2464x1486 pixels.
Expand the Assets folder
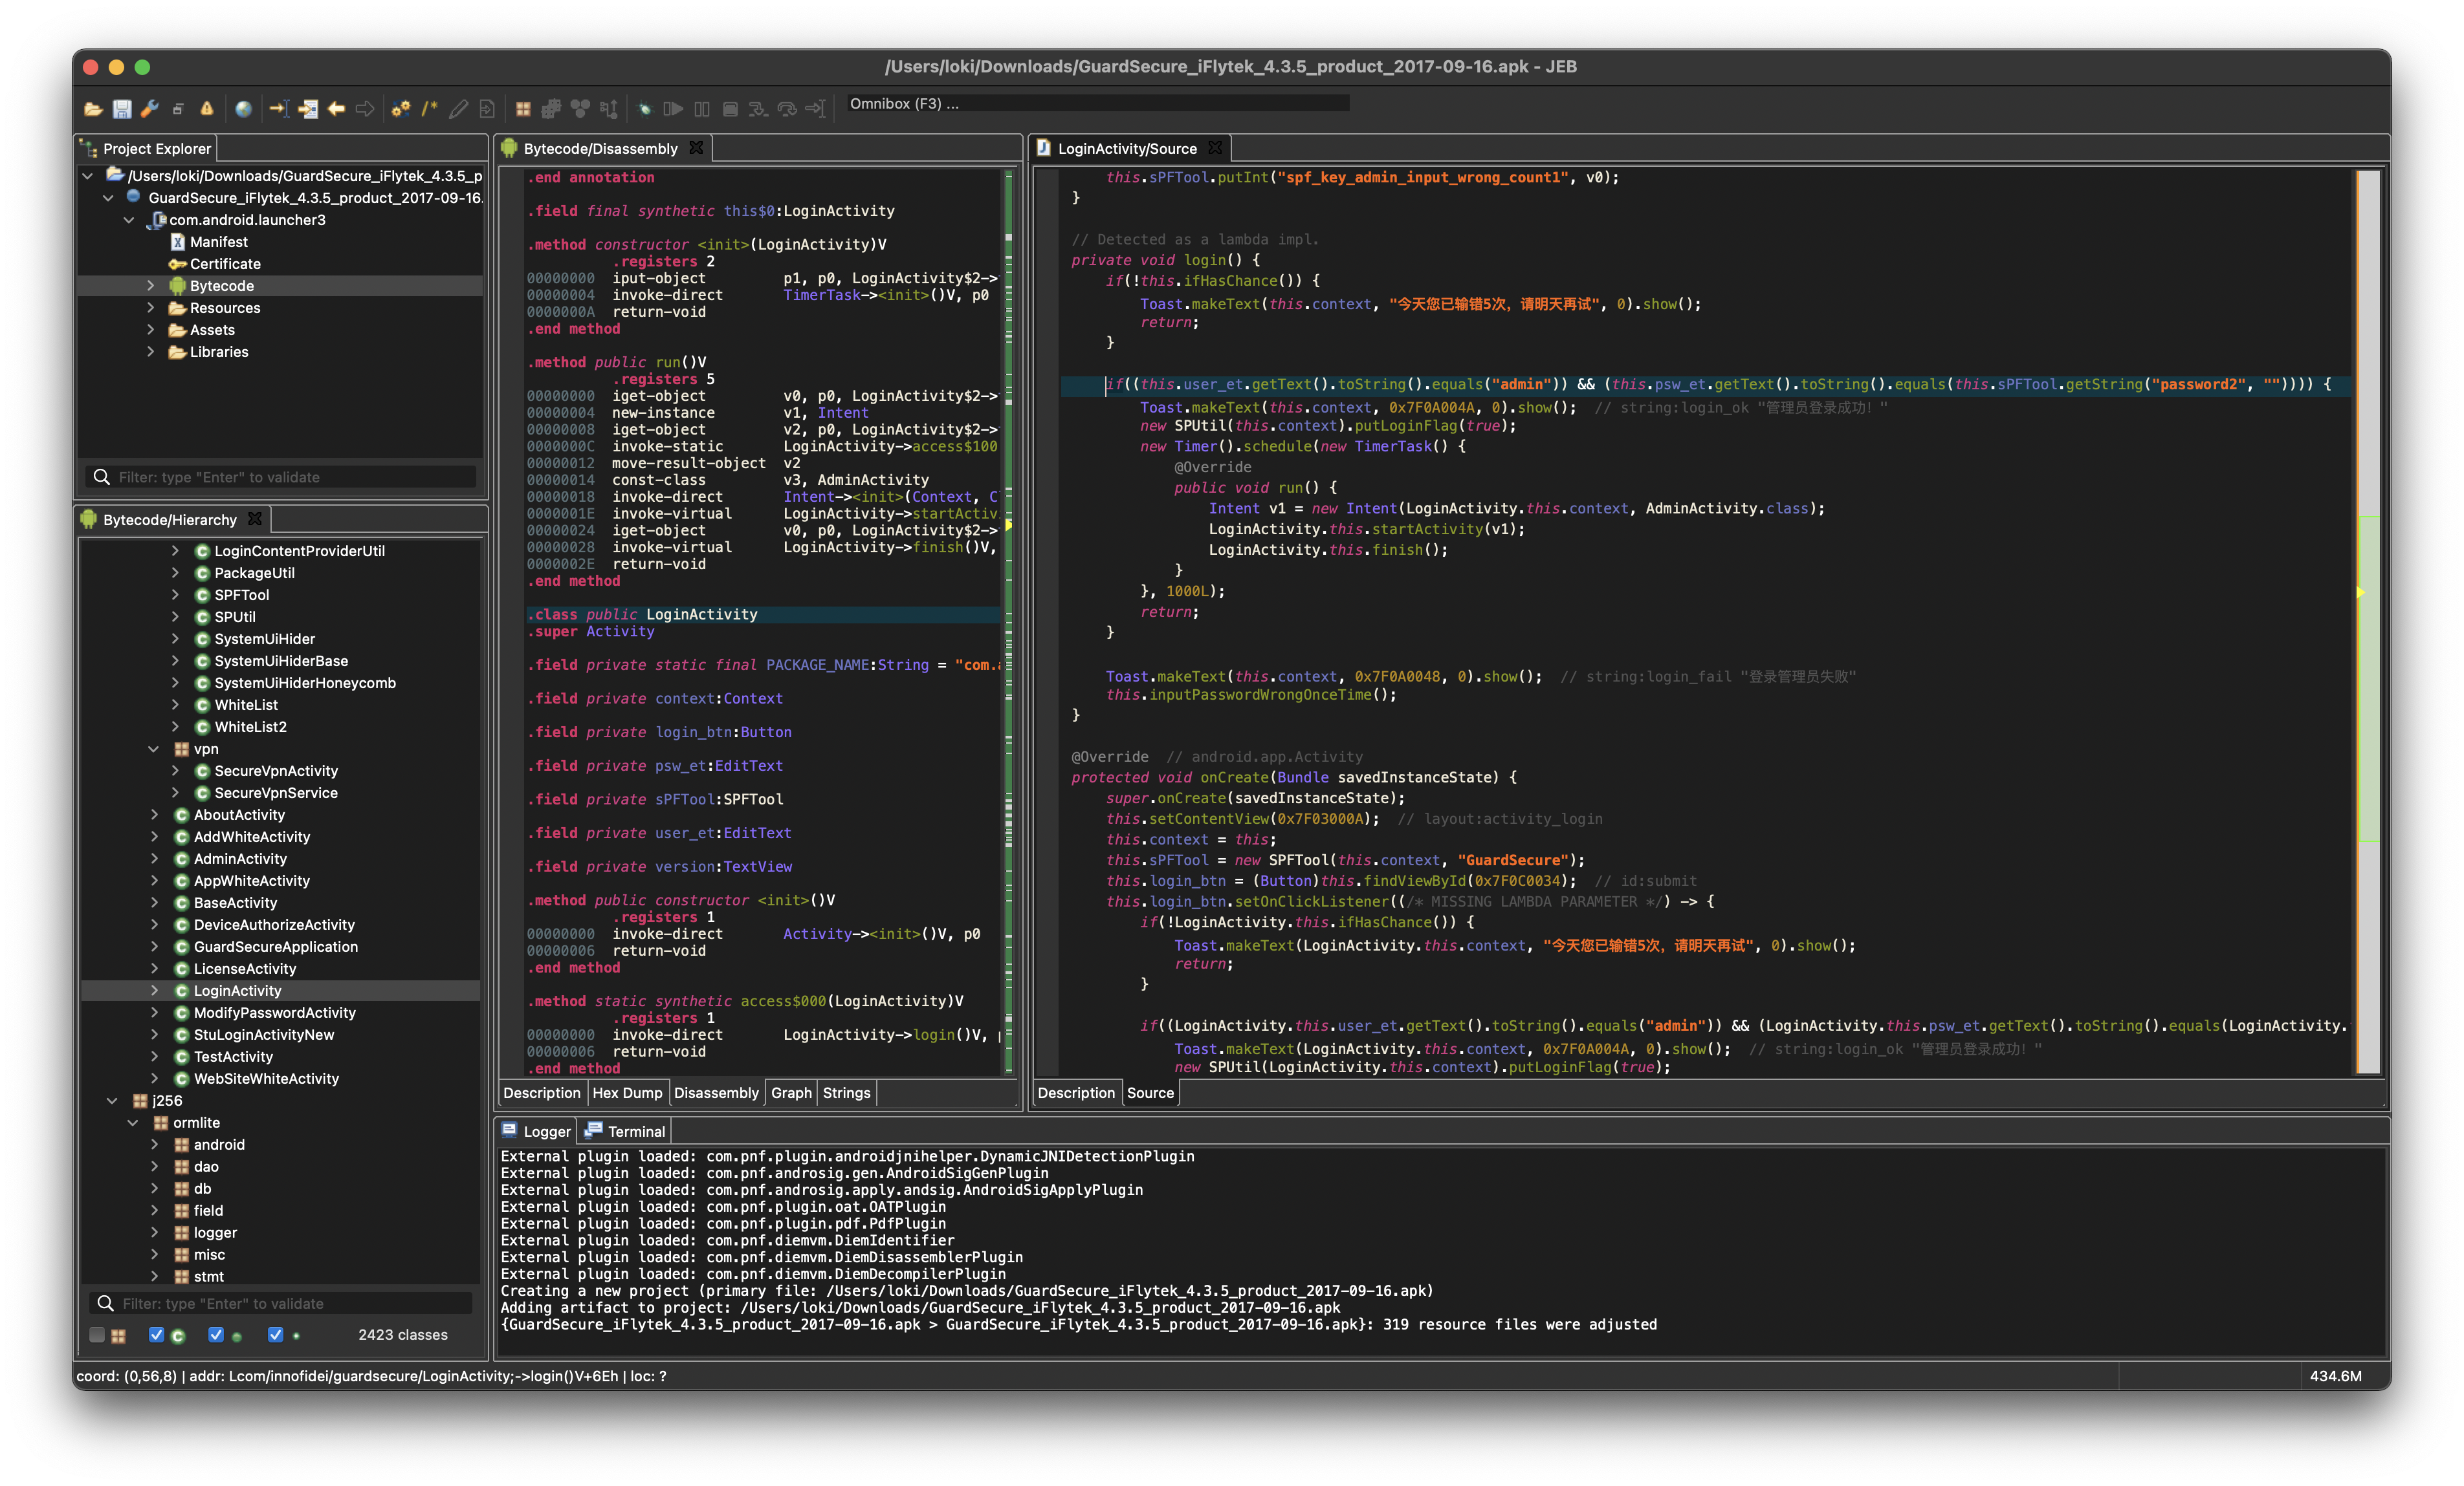[x=151, y=330]
